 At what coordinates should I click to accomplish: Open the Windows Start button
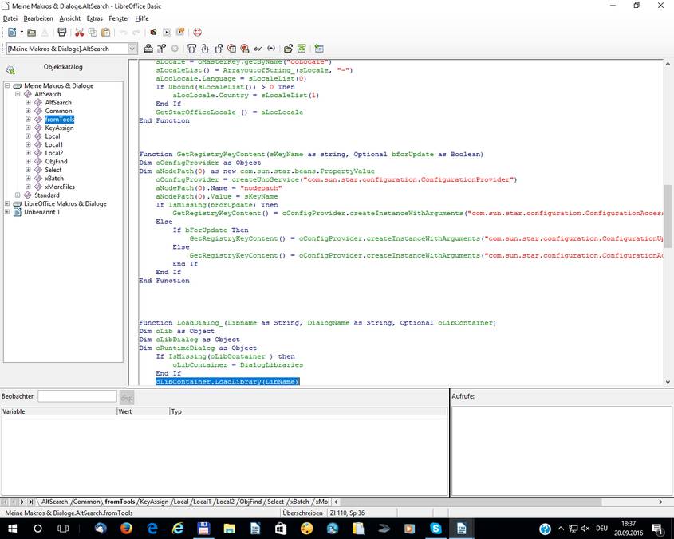(12, 529)
